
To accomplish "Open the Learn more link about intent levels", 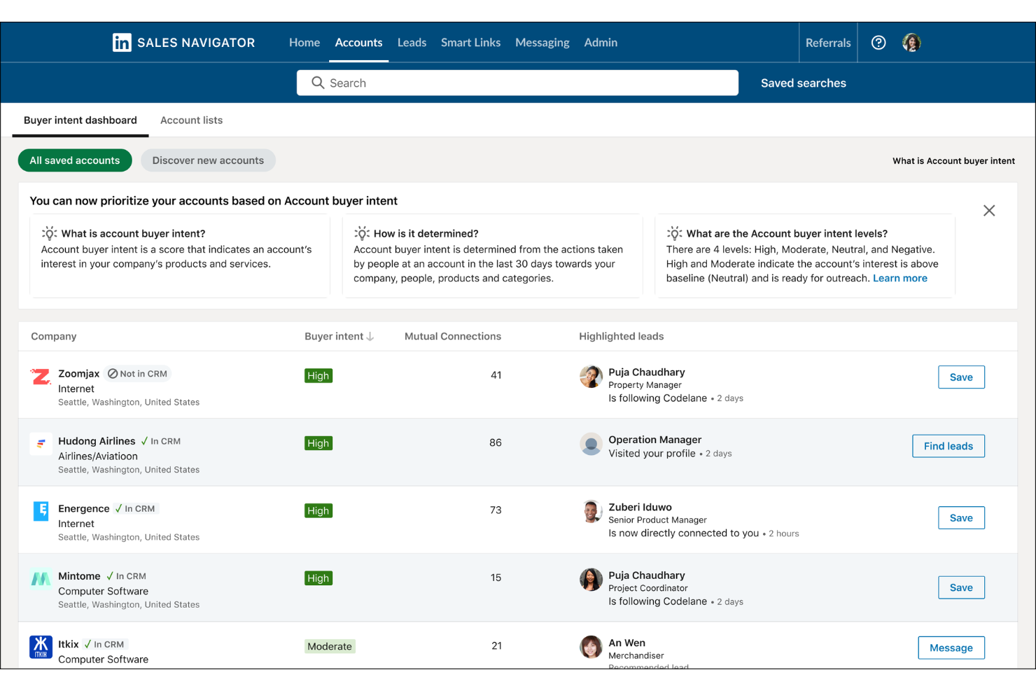I will pos(899,278).
